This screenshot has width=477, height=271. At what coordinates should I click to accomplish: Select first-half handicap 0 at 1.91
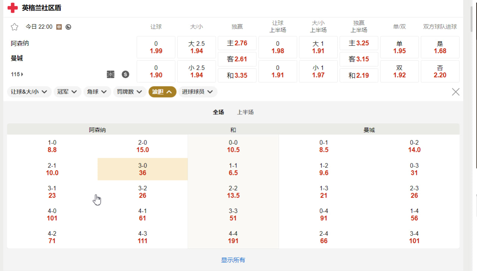pos(278,71)
